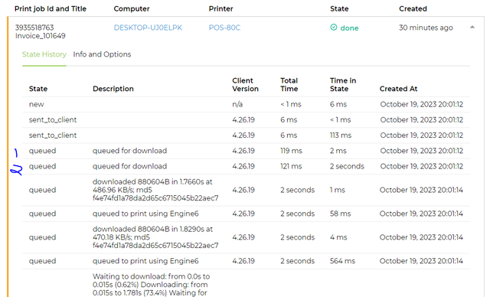Click the green done status icon
This screenshot has width=490, height=297.
click(x=334, y=28)
